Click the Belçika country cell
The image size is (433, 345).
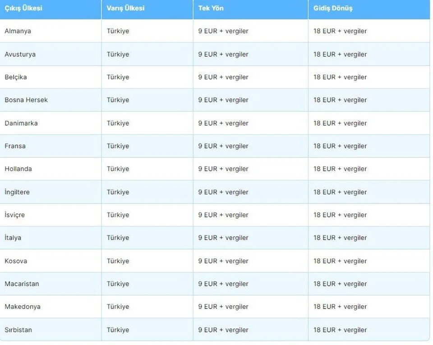point(16,77)
